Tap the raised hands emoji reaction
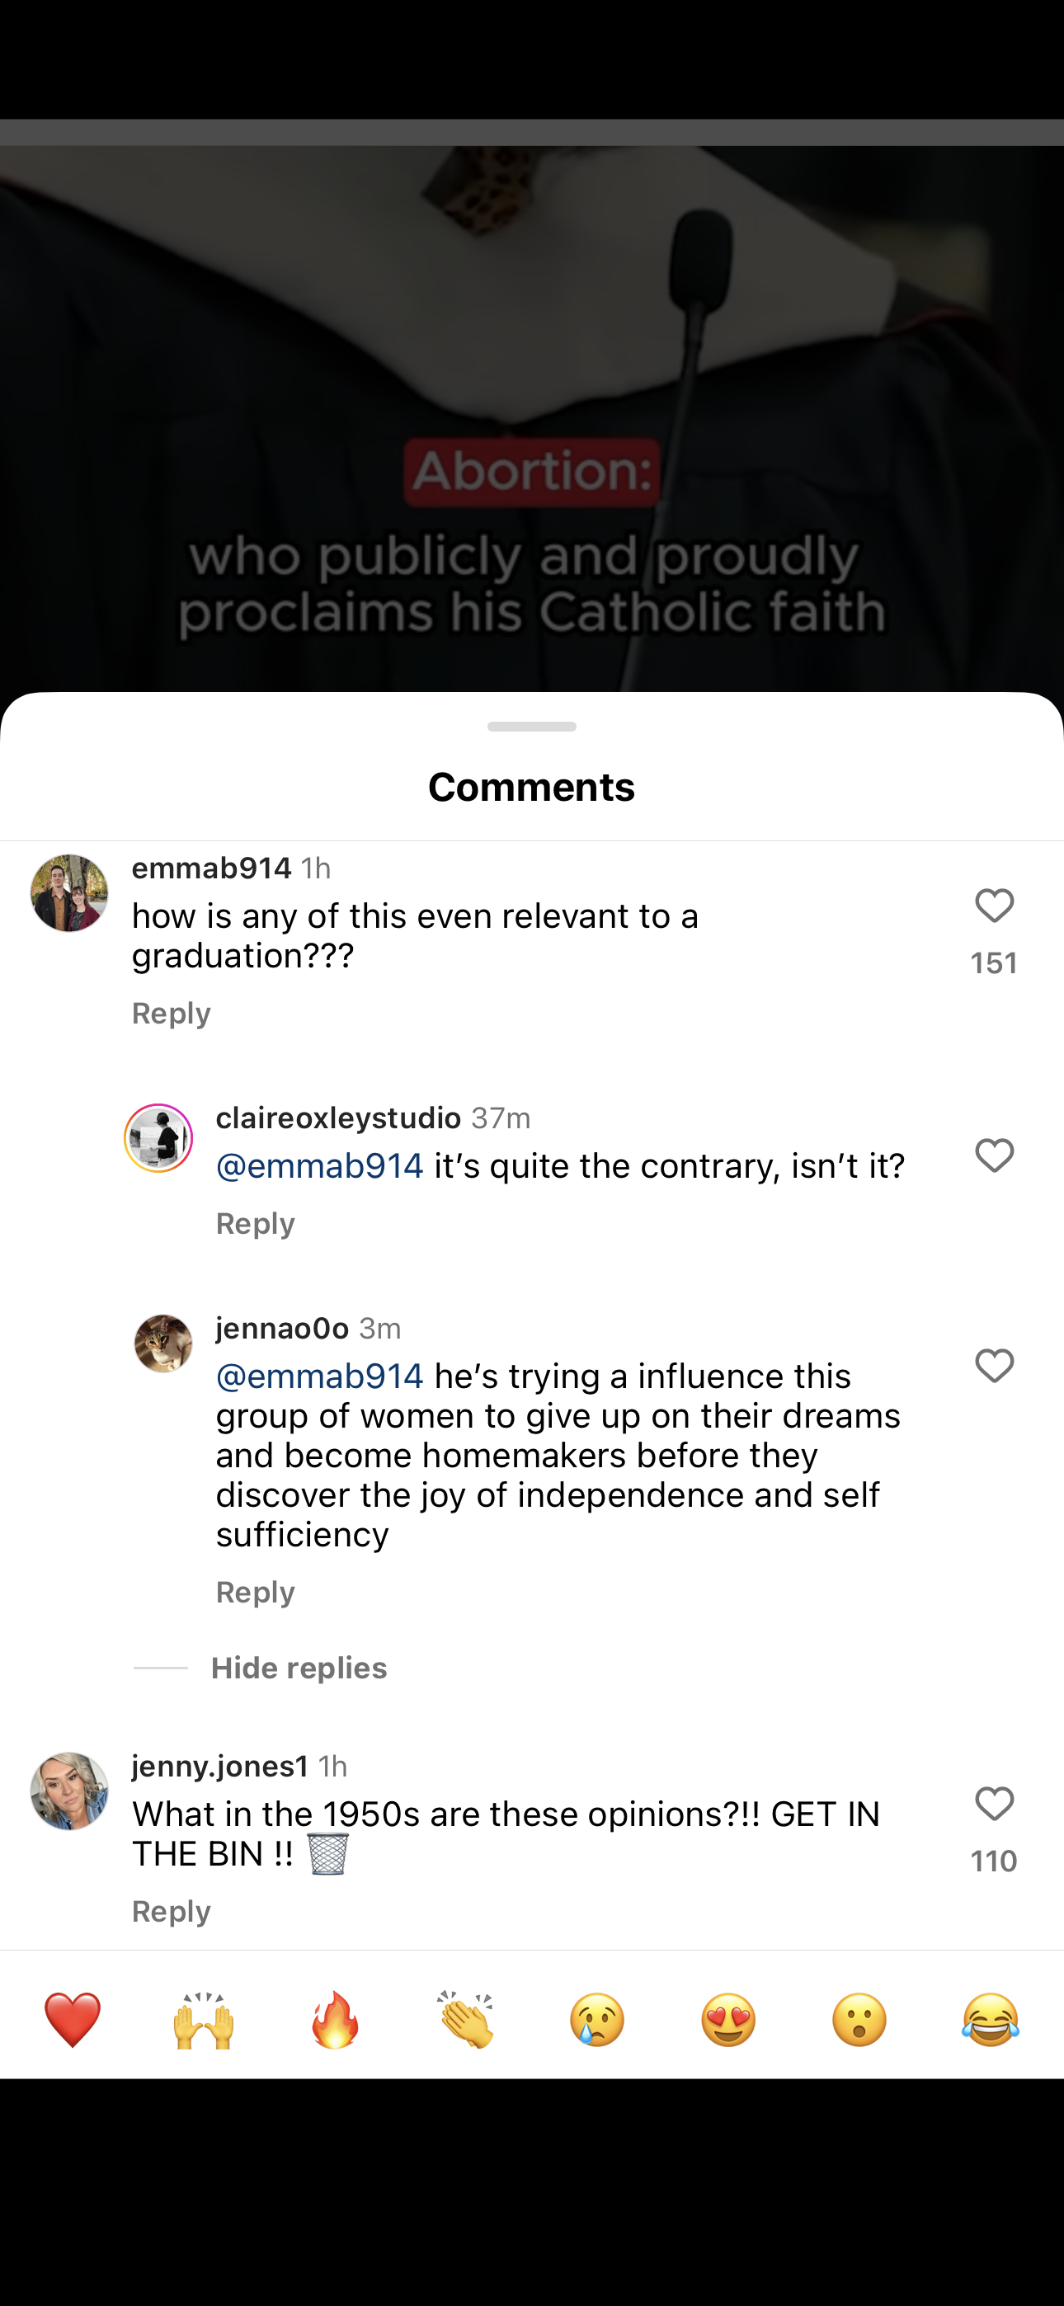 pyautogui.click(x=203, y=2020)
